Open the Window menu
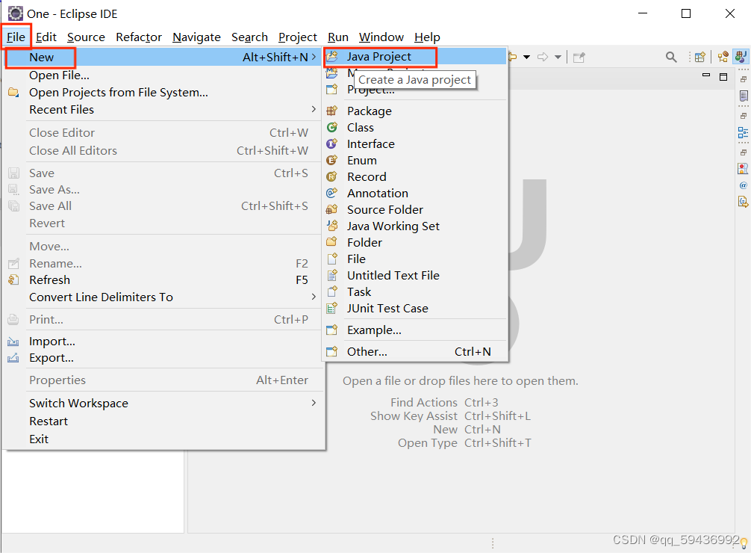 point(381,37)
